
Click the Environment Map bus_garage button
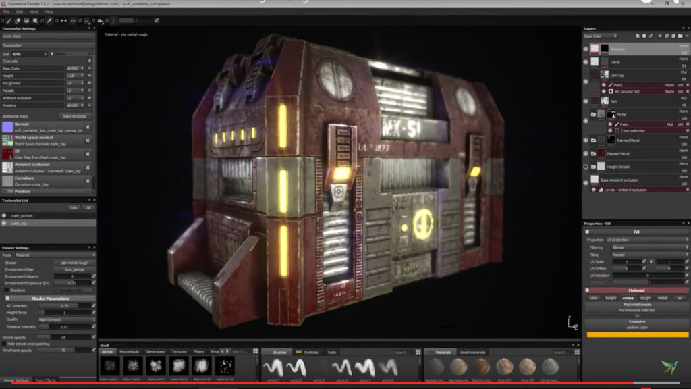point(74,269)
